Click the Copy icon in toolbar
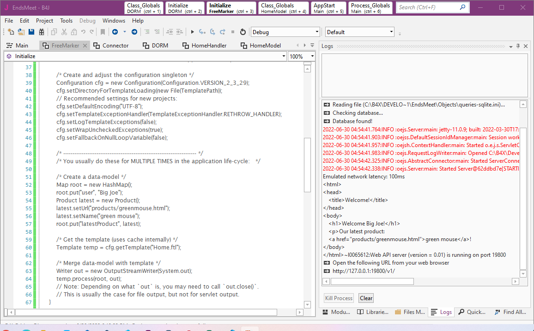Image resolution: width=534 pixels, height=331 pixels. (x=54, y=32)
